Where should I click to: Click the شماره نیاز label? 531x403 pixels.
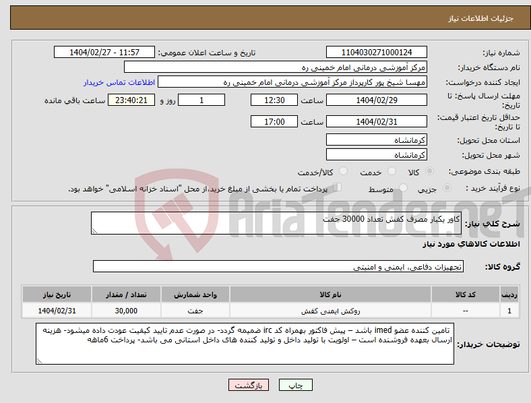pyautogui.click(x=501, y=53)
